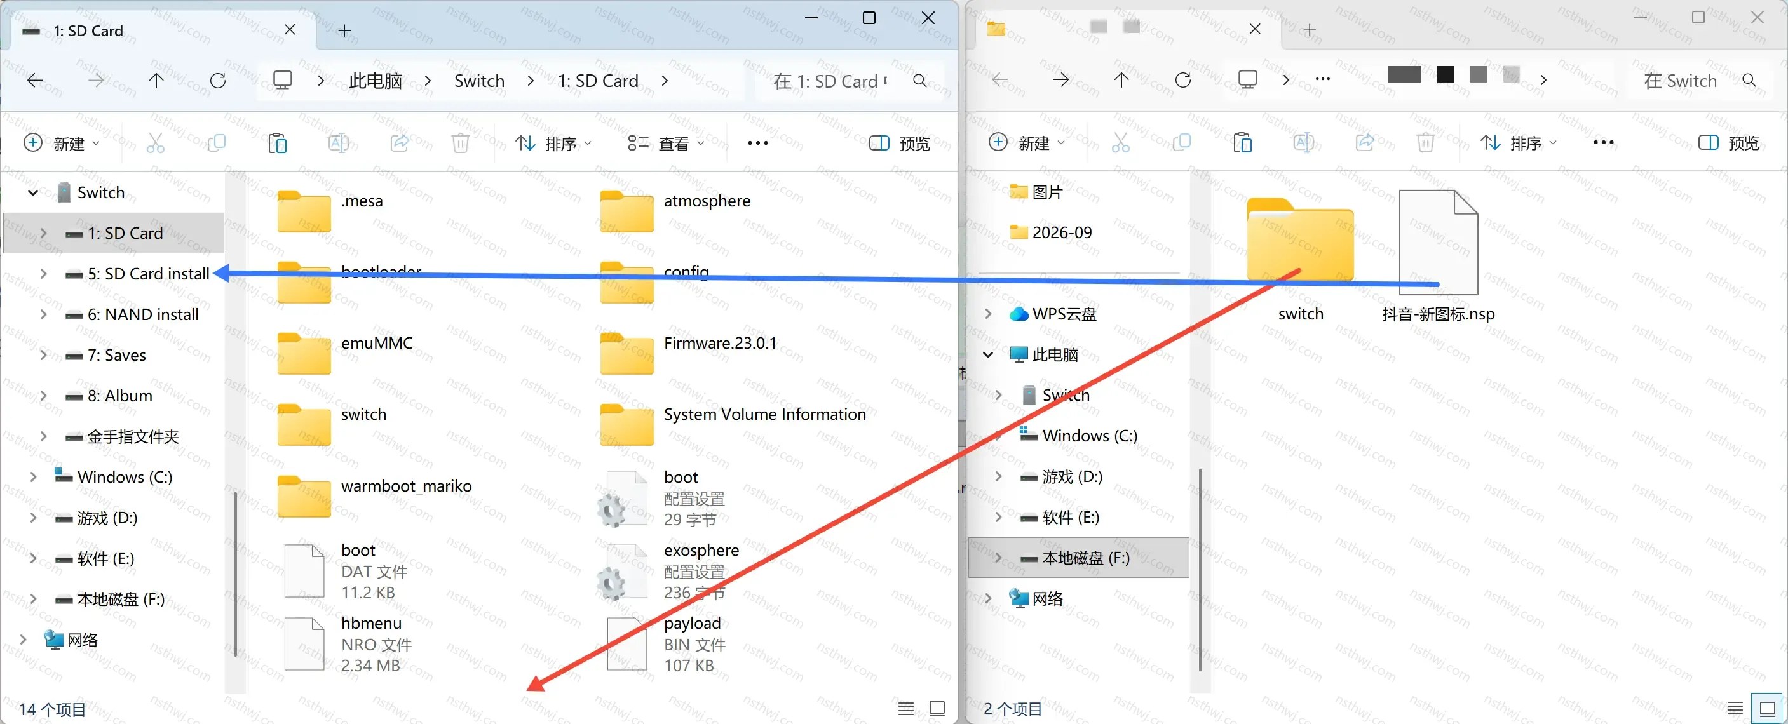
Task: Open the 查看 dropdown in the SD Card window
Action: click(666, 143)
